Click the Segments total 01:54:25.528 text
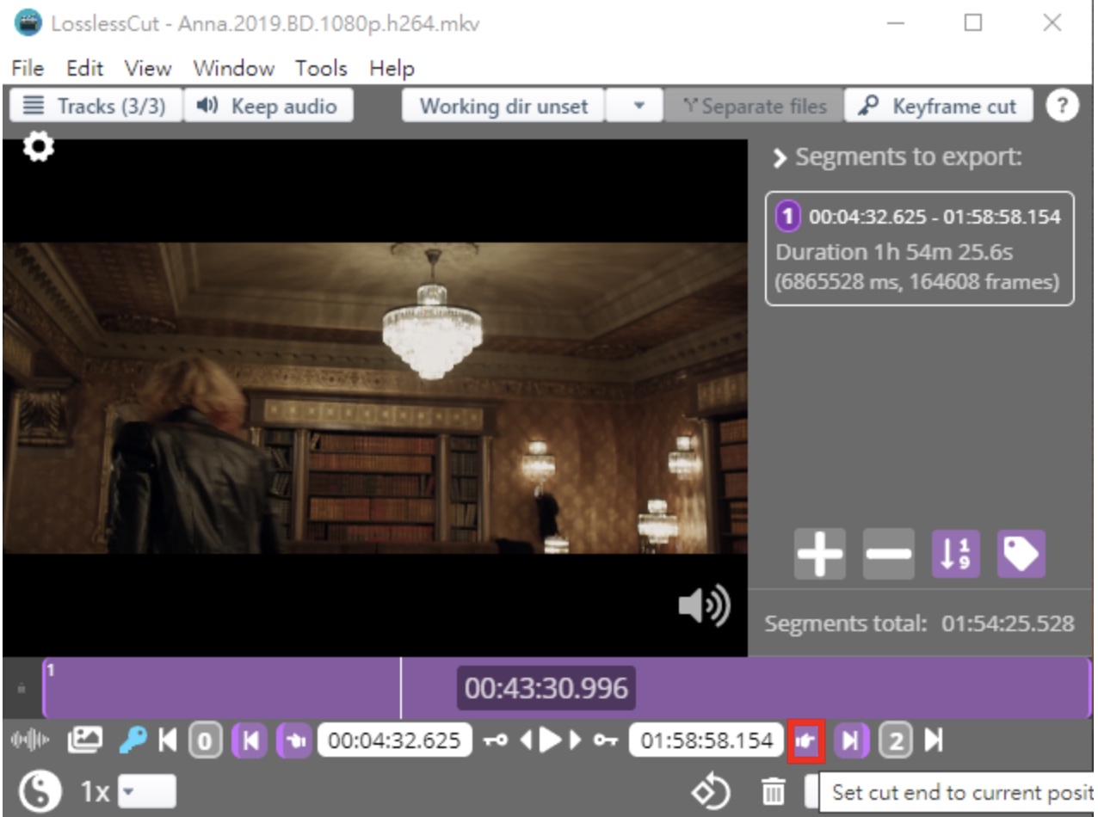Viewport: 1098px width, 817px height. pos(919,623)
